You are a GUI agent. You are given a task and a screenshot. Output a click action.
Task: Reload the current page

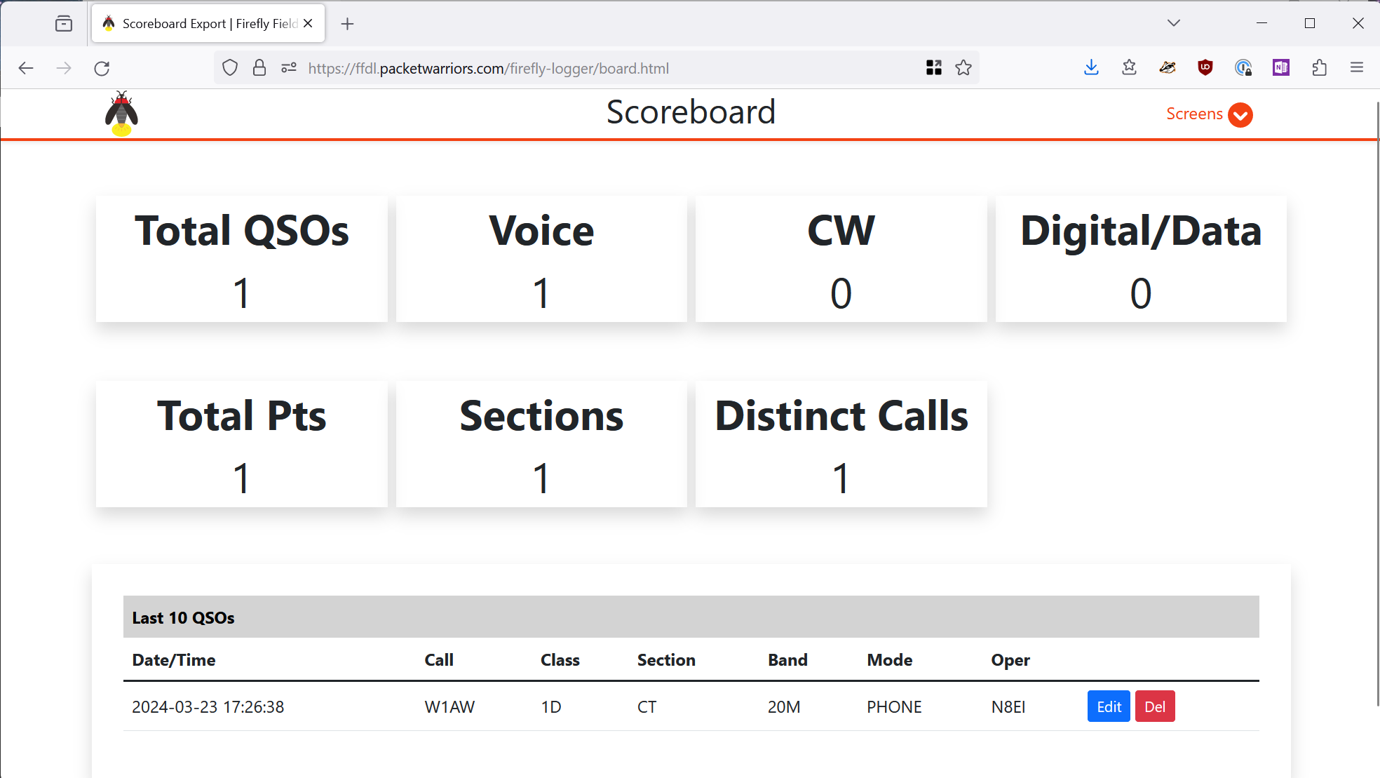click(102, 68)
